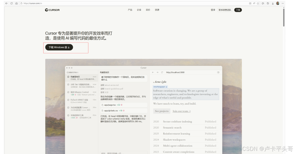The height and width of the screenshot is (154, 294).
Task: Click preview refresh icon next to localhost URL
Action: [162, 72]
